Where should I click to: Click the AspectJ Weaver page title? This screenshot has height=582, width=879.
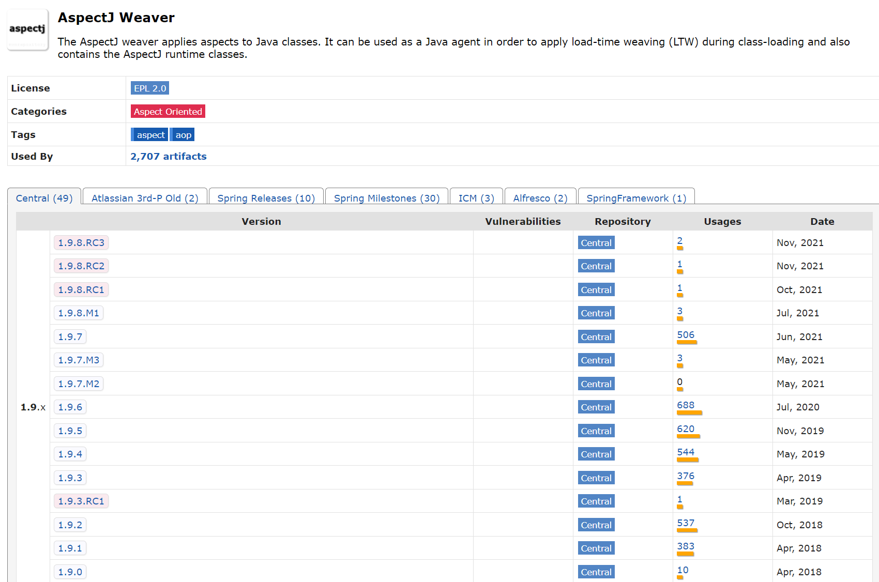pyautogui.click(x=116, y=18)
